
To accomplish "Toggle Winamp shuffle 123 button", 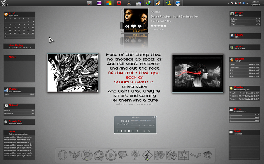I will (x=144, y=131).
